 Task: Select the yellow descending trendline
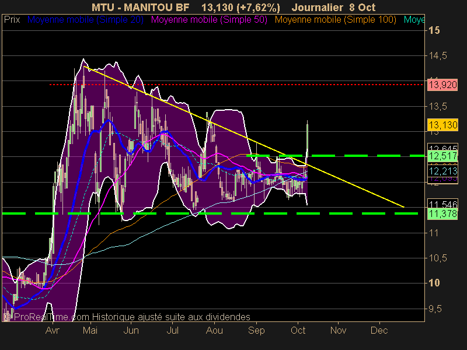pyautogui.click(x=244, y=137)
